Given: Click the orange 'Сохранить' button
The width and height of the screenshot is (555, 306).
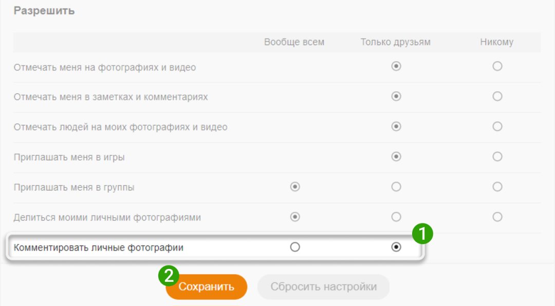Looking at the screenshot, I should tap(207, 287).
